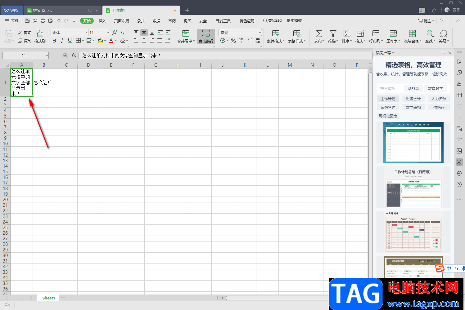
Task: Insert Symbol (符号) omega icon
Action: click(x=444, y=33)
